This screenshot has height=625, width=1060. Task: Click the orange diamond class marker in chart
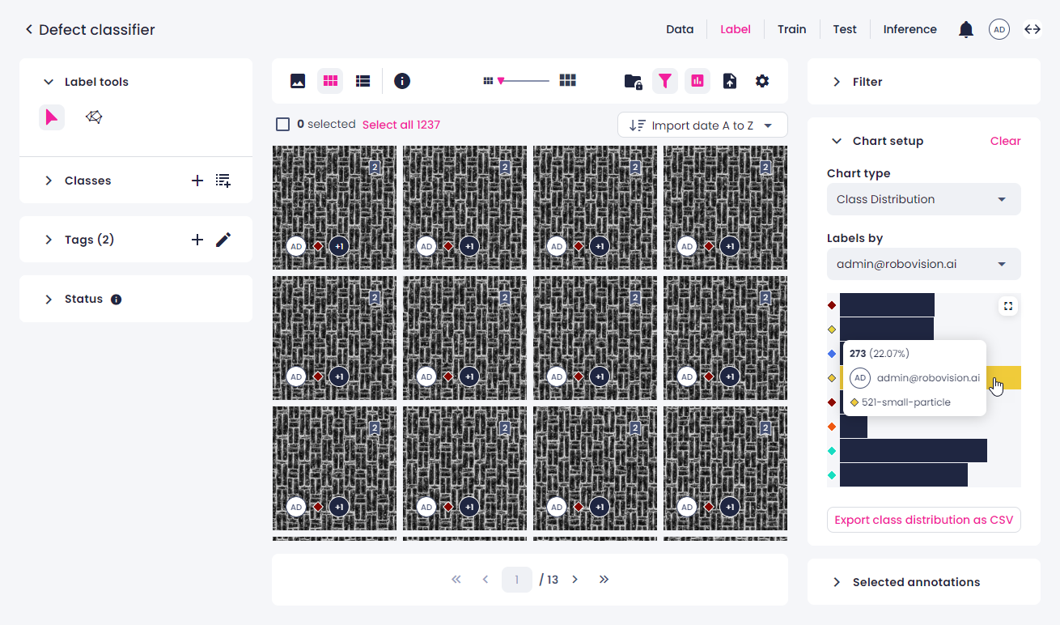[832, 427]
